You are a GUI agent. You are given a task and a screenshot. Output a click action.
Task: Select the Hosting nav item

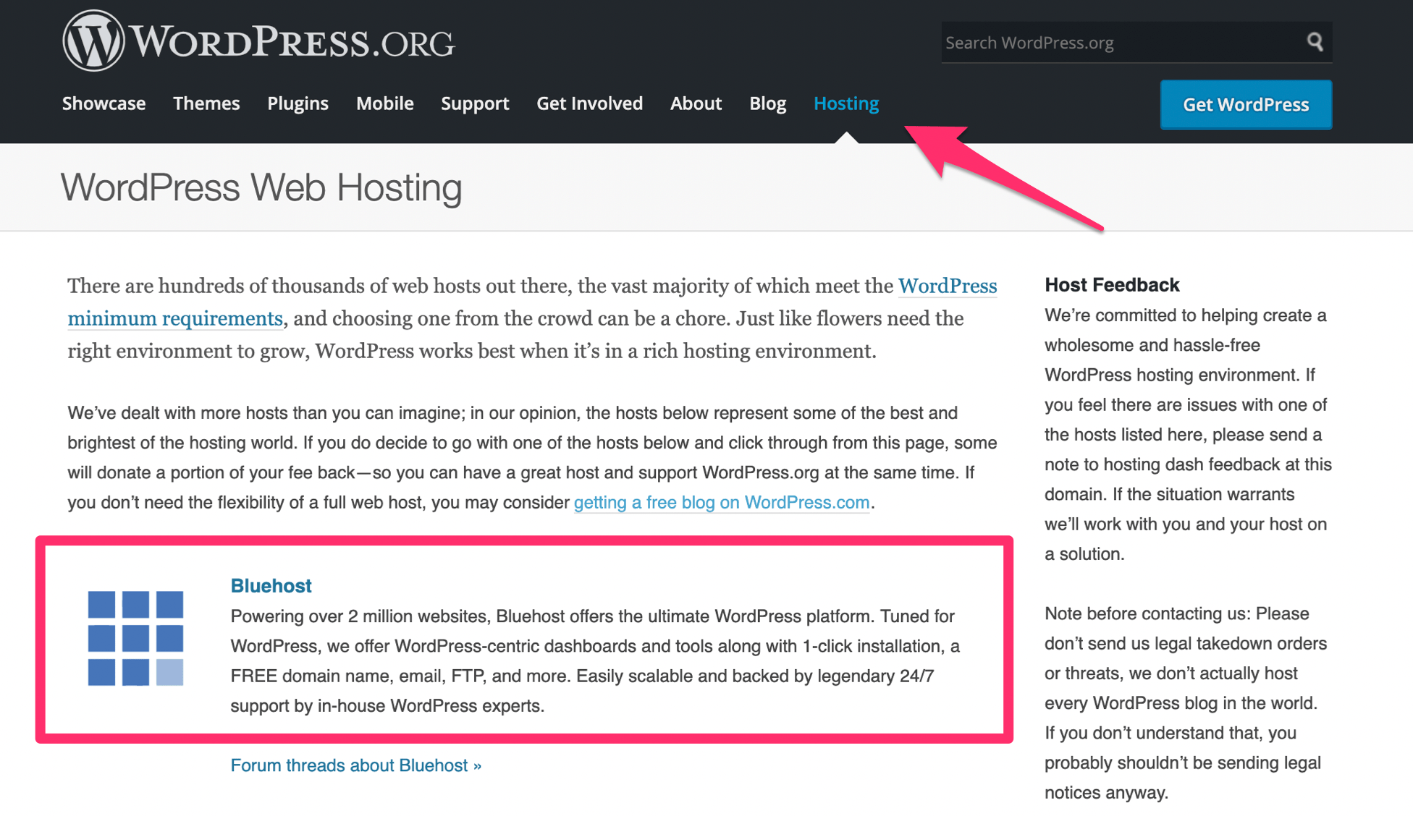(x=846, y=103)
